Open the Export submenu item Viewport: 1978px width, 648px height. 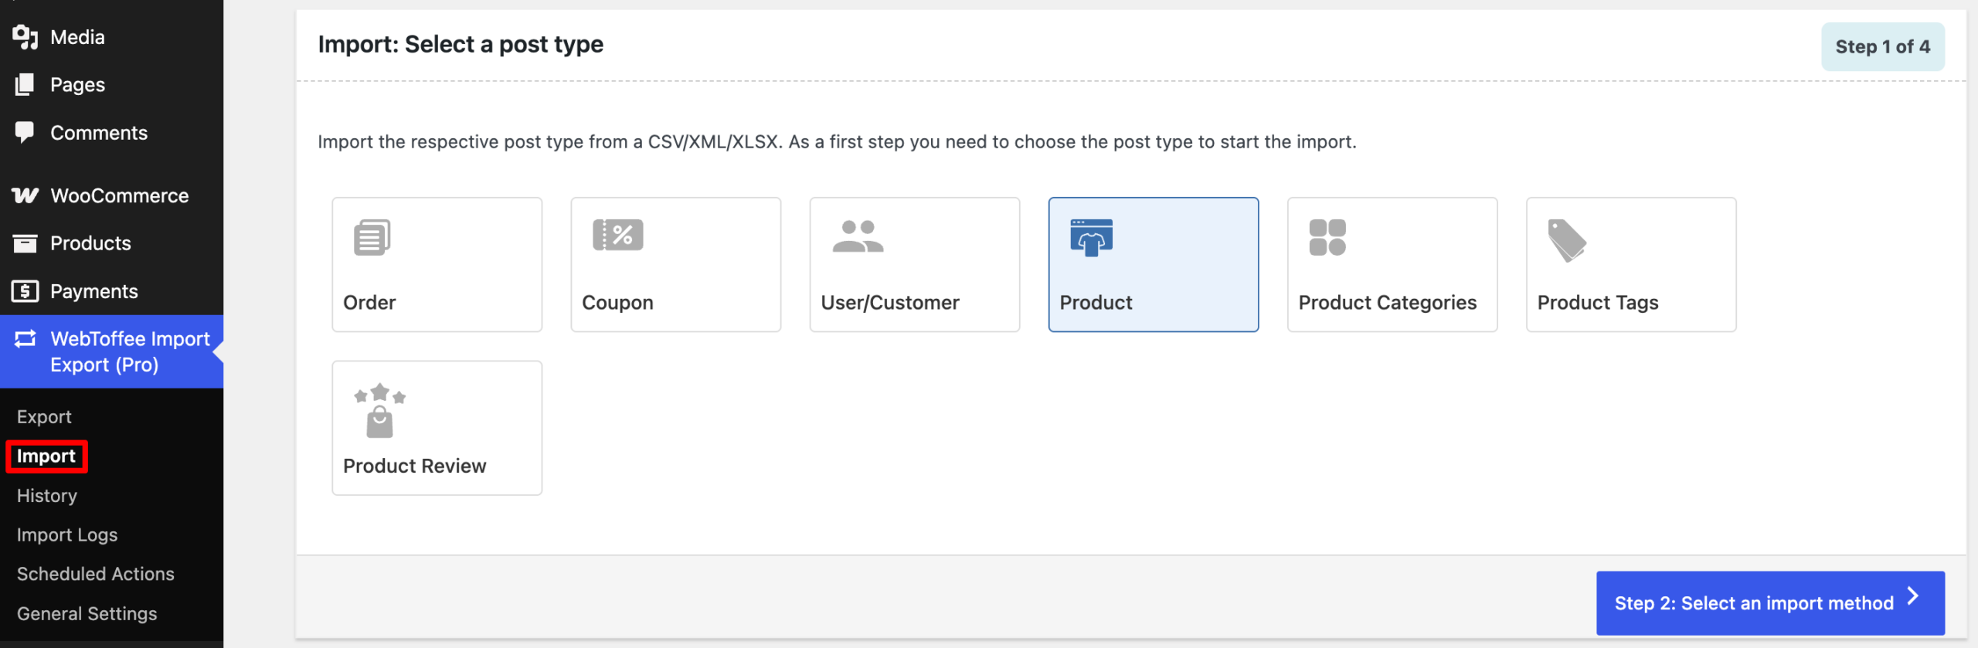(x=44, y=416)
